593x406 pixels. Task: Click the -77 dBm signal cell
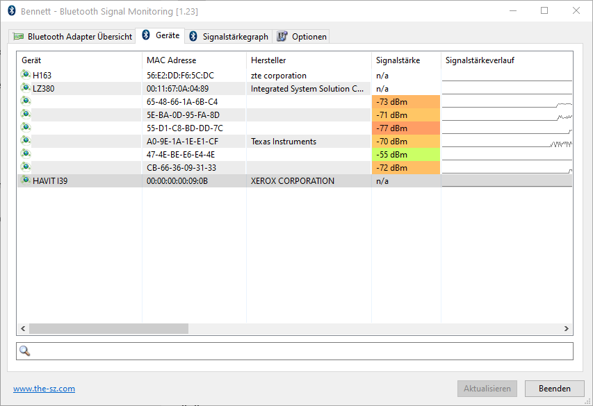tap(406, 128)
